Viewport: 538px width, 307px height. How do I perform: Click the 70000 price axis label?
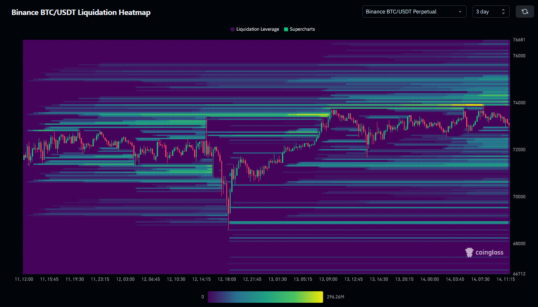tap(519, 196)
